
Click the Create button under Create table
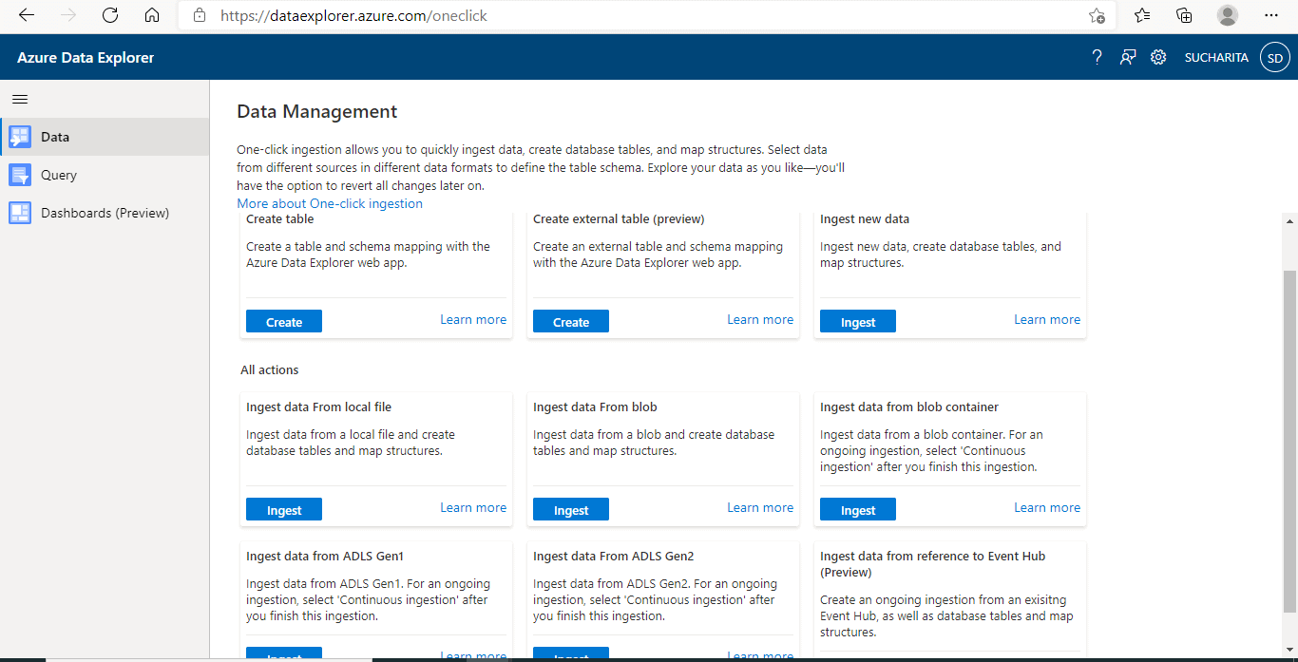tap(284, 322)
